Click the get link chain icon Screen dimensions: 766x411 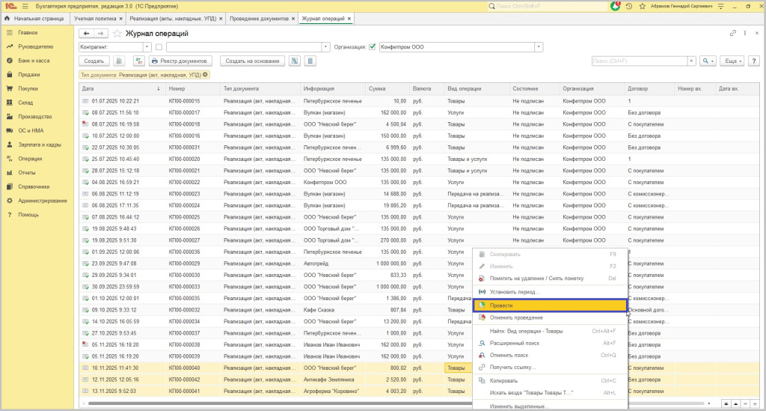click(733, 34)
